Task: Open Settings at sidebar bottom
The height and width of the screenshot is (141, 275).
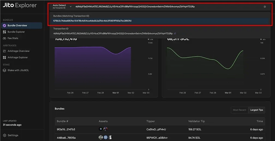Action: pyautogui.click(x=13, y=135)
